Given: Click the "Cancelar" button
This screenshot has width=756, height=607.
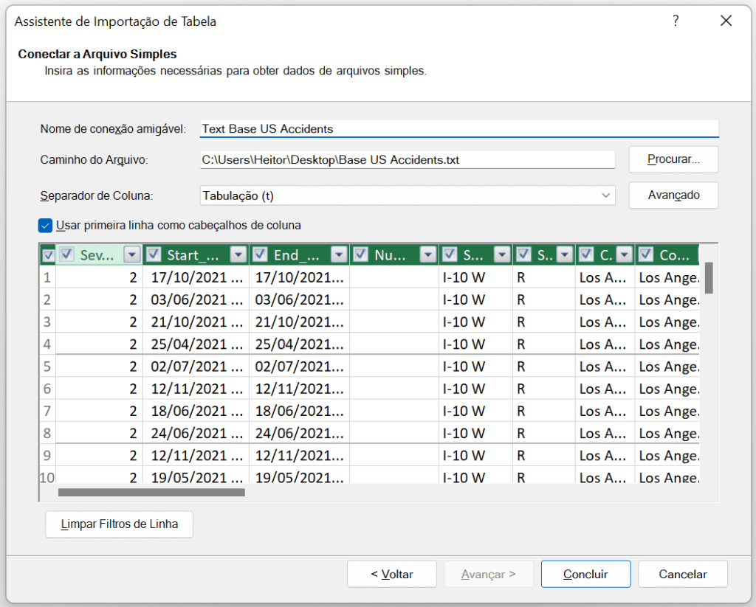Looking at the screenshot, I should tap(682, 573).
